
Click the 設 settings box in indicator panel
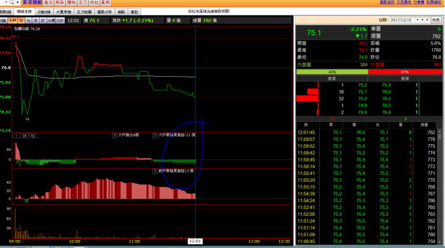(25, 136)
